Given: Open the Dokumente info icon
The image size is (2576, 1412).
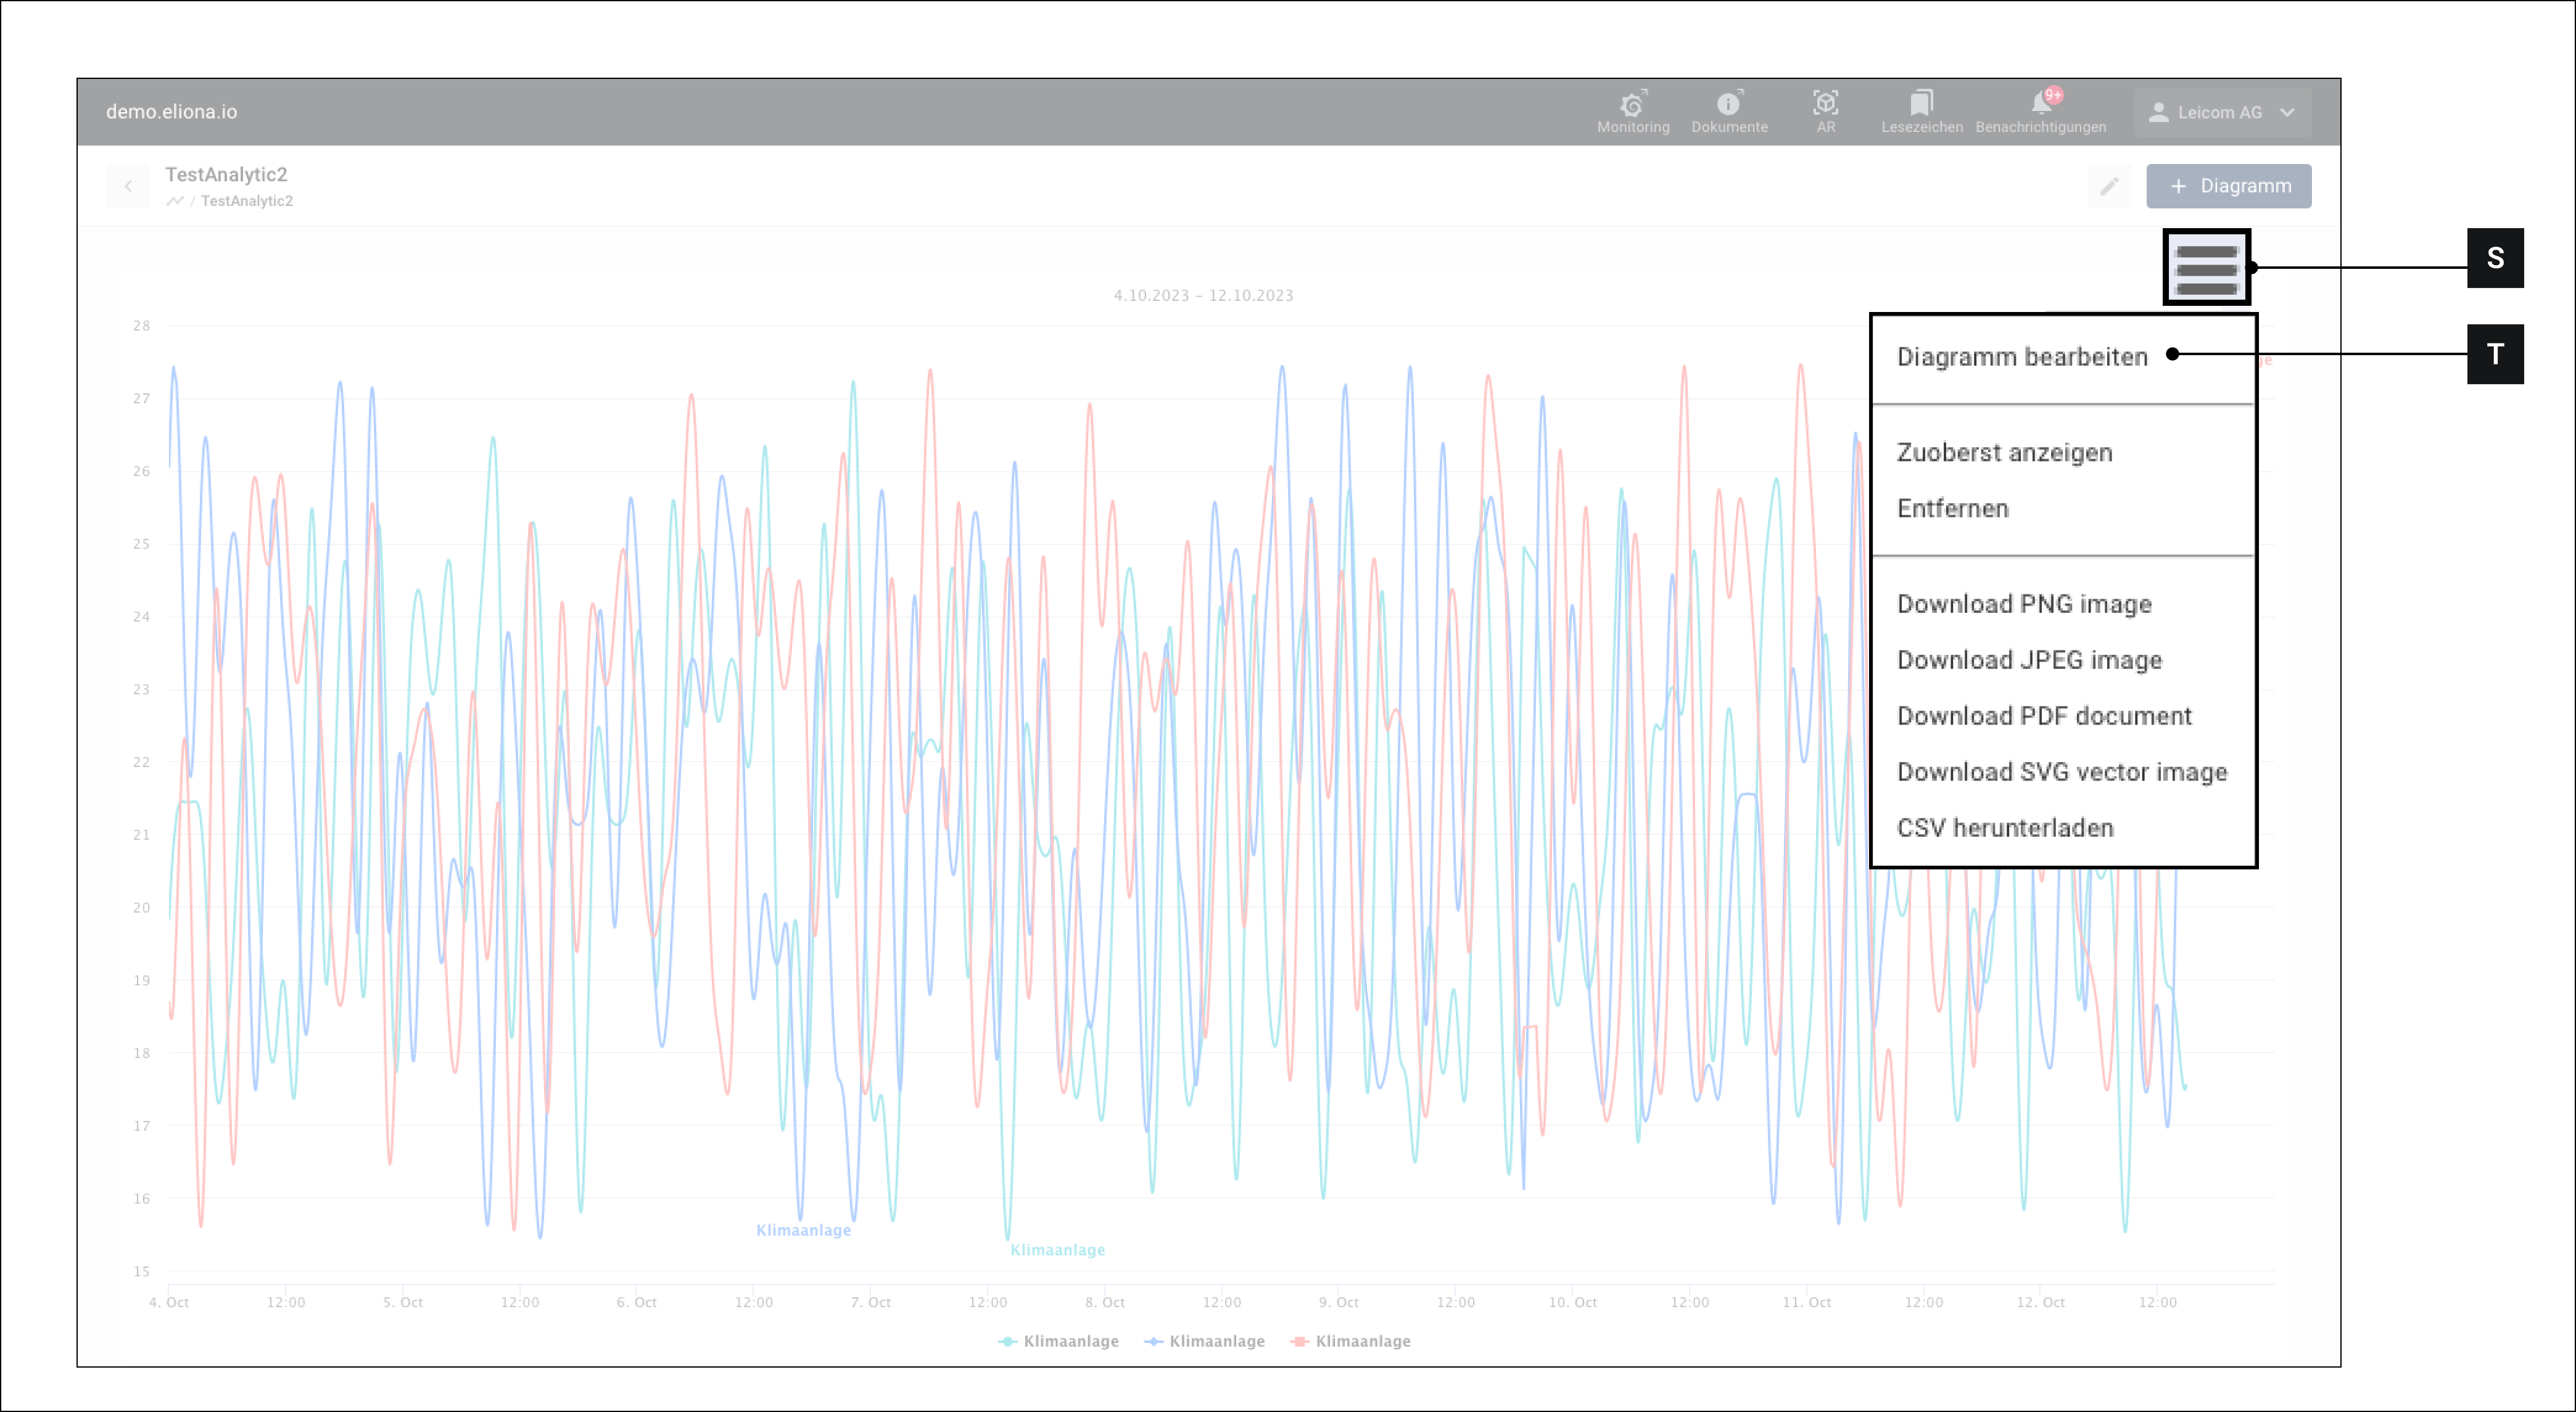Looking at the screenshot, I should point(1728,104).
